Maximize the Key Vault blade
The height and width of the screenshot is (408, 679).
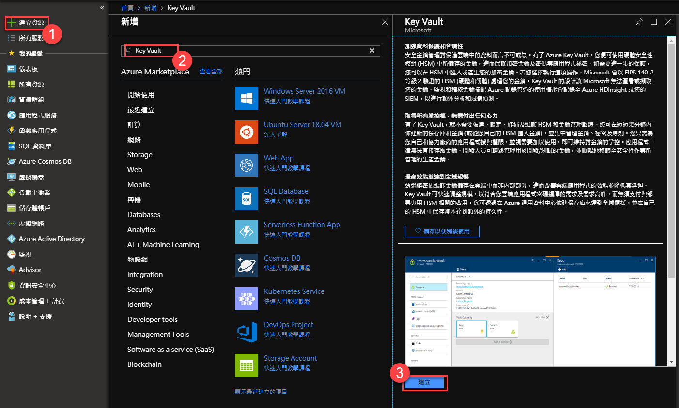pos(654,22)
